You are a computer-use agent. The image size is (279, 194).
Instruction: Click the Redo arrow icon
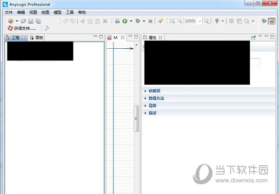73,21
